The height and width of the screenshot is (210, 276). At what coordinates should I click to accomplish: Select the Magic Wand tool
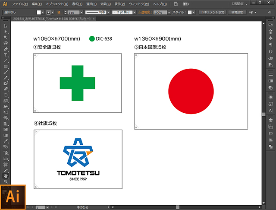click(x=6, y=38)
